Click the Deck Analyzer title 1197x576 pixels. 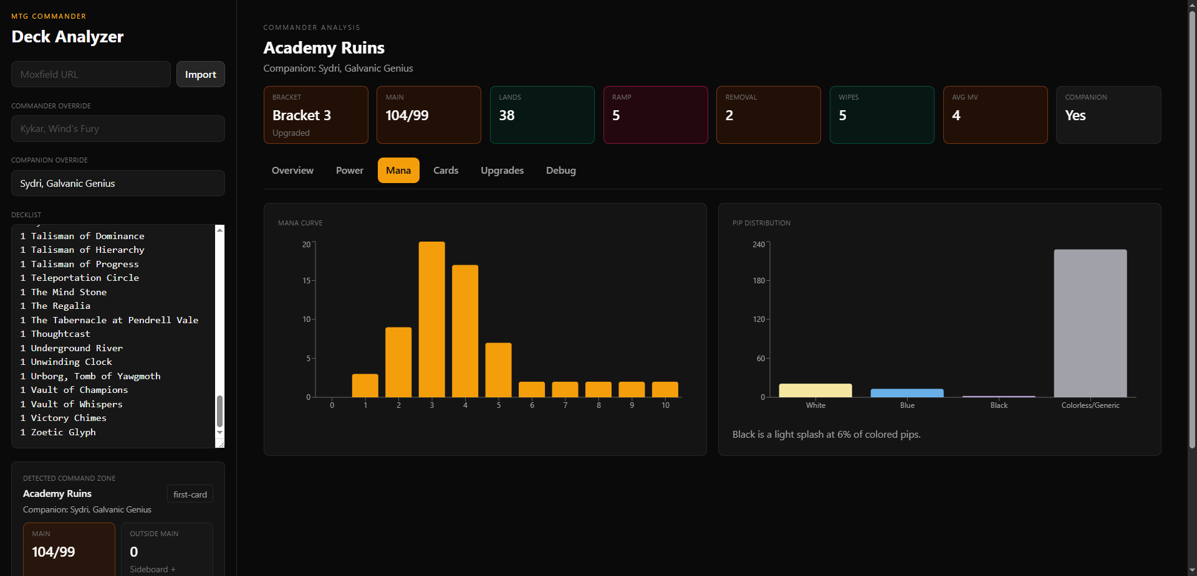(x=67, y=37)
